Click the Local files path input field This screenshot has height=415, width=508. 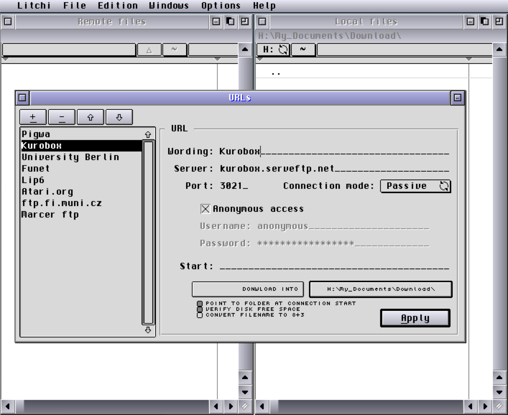pyautogui.click(x=405, y=50)
